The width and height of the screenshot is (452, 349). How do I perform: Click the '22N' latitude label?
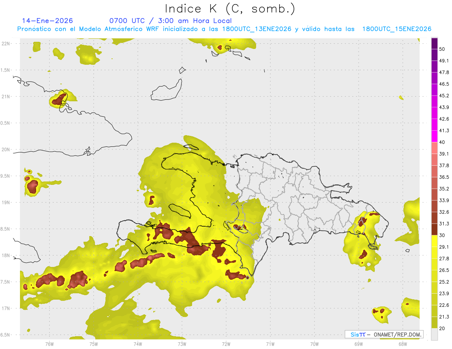tap(6, 43)
